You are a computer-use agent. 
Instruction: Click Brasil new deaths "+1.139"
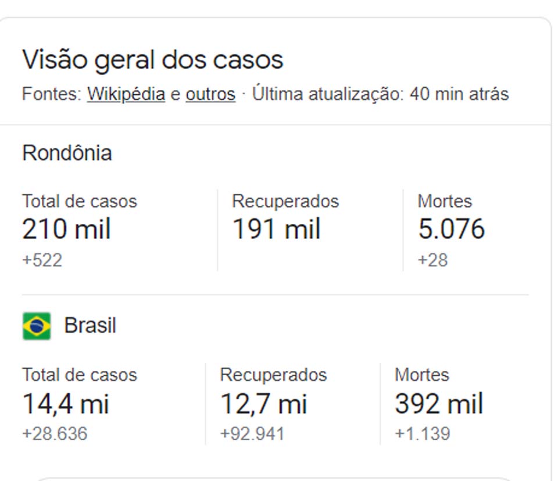coord(422,434)
